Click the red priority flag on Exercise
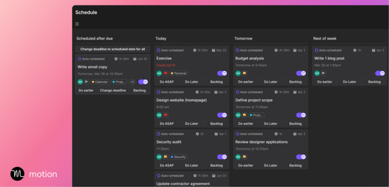 click(x=166, y=73)
